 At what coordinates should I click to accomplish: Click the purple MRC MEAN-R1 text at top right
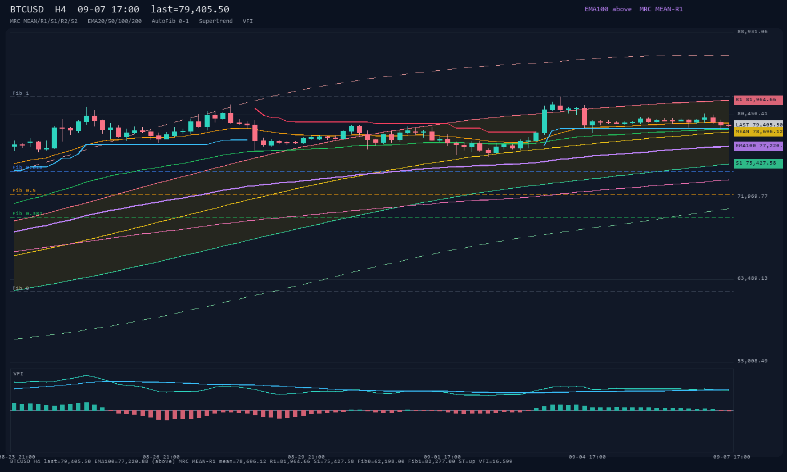tap(661, 9)
